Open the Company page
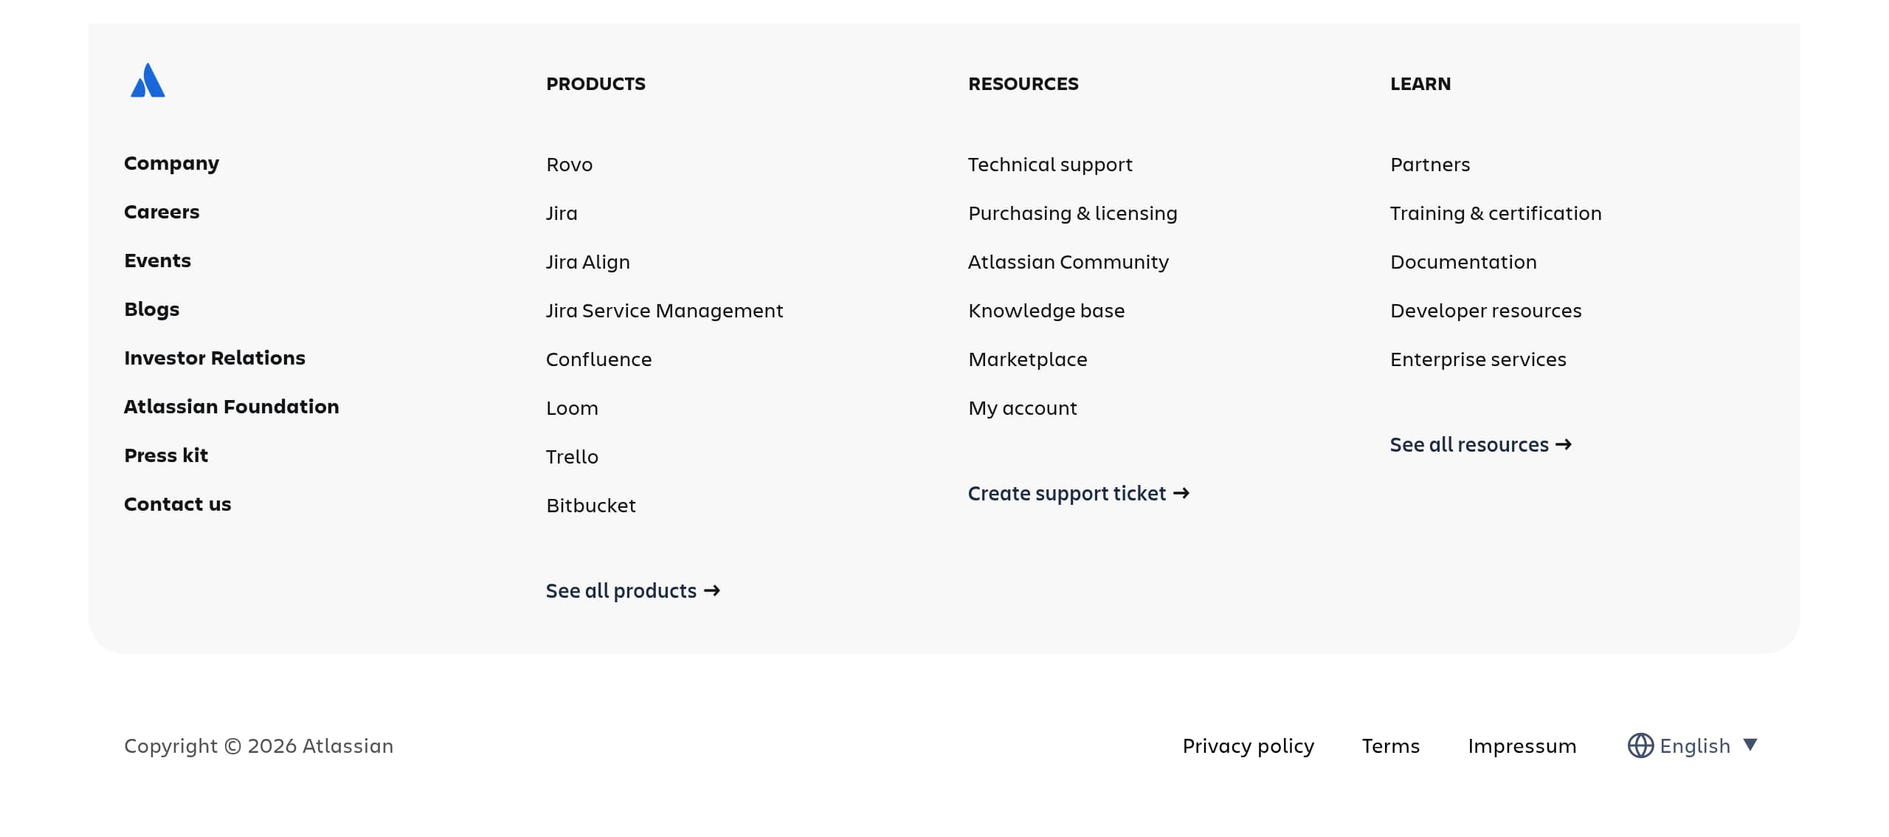Viewport: 1889px width, 837px height. coord(171,163)
